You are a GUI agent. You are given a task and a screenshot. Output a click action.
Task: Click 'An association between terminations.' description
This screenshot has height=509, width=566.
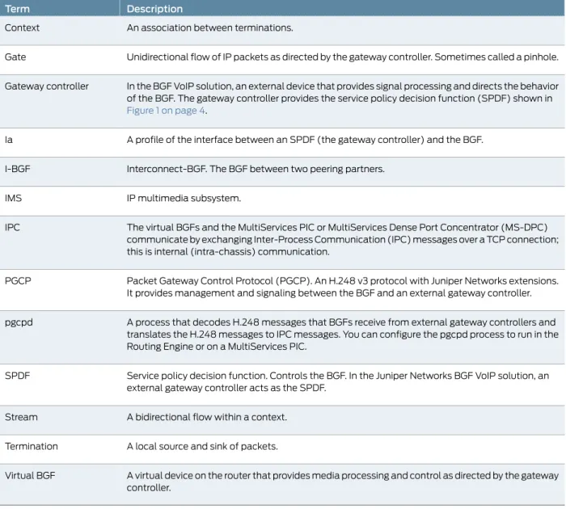pos(209,27)
